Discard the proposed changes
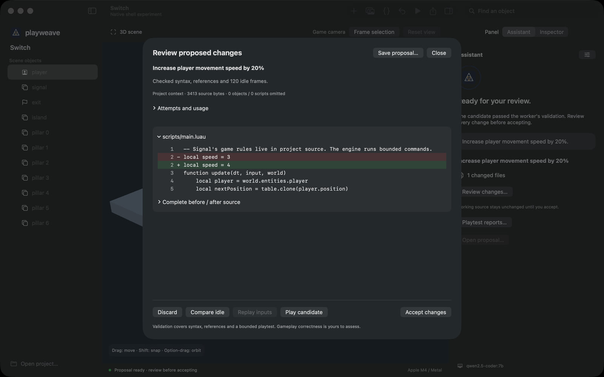The height and width of the screenshot is (377, 604). [x=167, y=312]
